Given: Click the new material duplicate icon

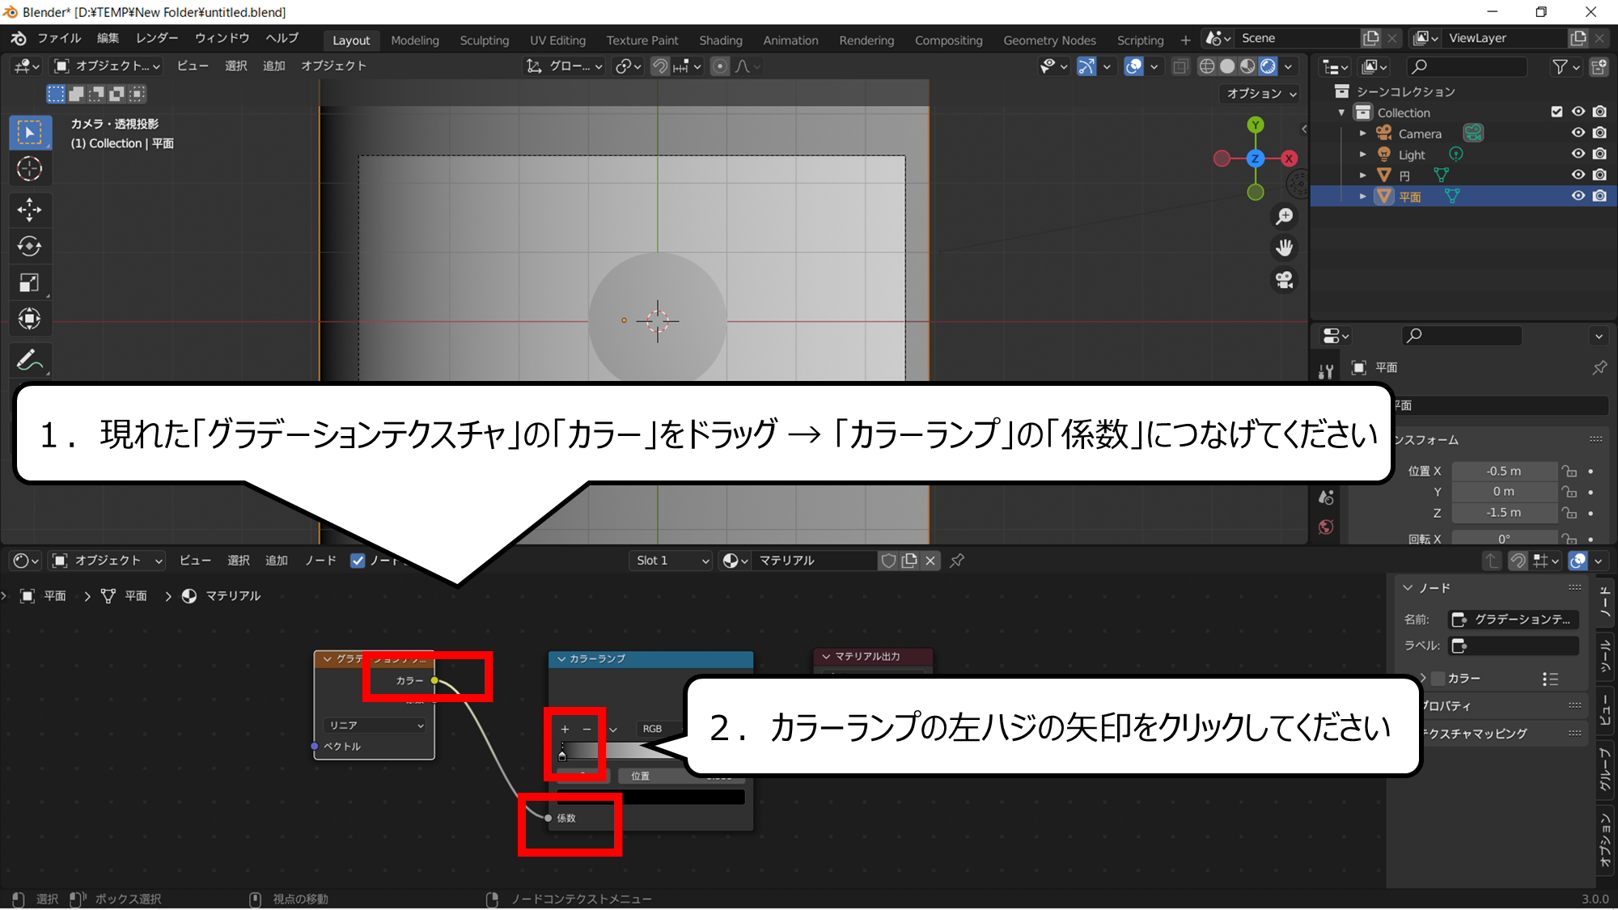Looking at the screenshot, I should (x=909, y=561).
